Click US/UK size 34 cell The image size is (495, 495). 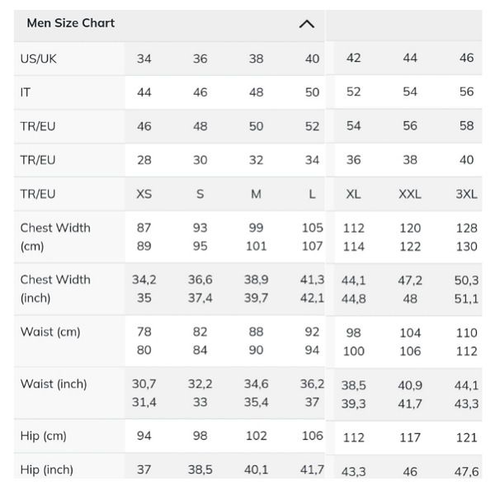click(x=144, y=59)
